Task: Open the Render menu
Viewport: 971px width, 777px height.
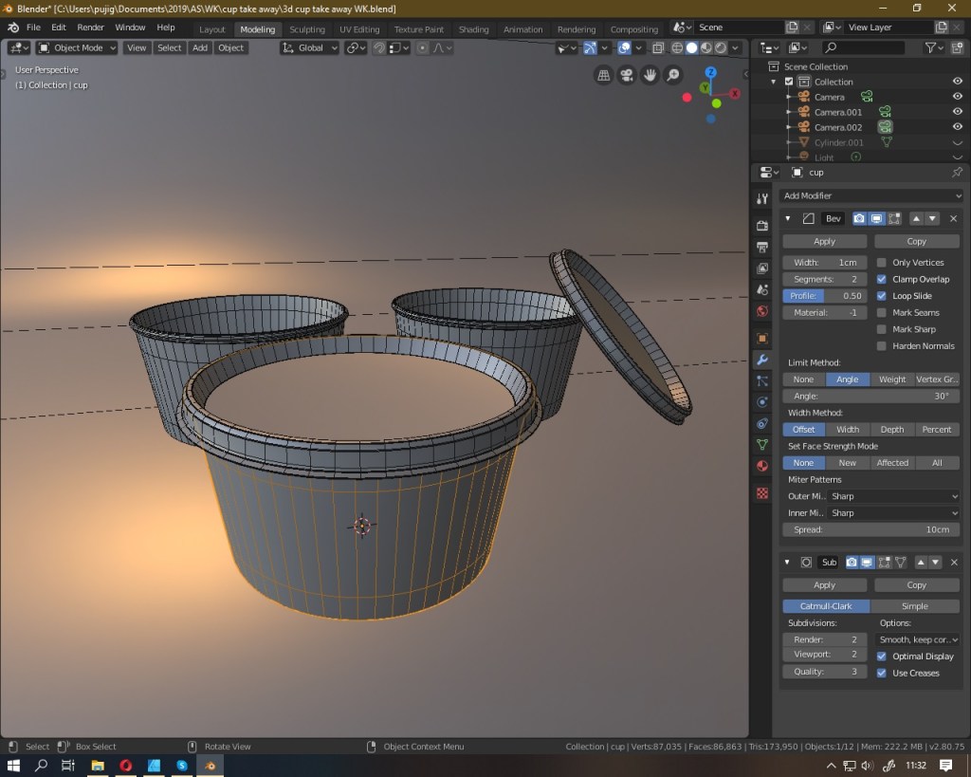Action: [90, 28]
